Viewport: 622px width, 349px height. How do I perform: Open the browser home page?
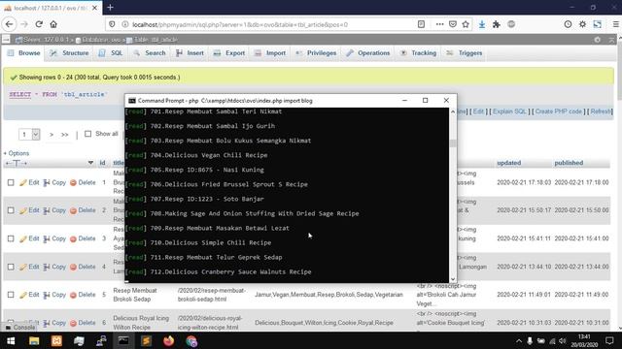click(x=53, y=24)
